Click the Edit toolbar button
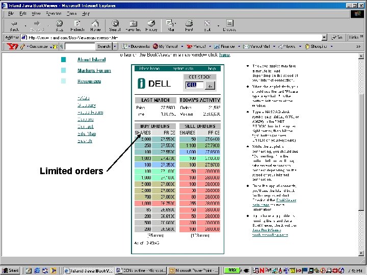 [207, 25]
